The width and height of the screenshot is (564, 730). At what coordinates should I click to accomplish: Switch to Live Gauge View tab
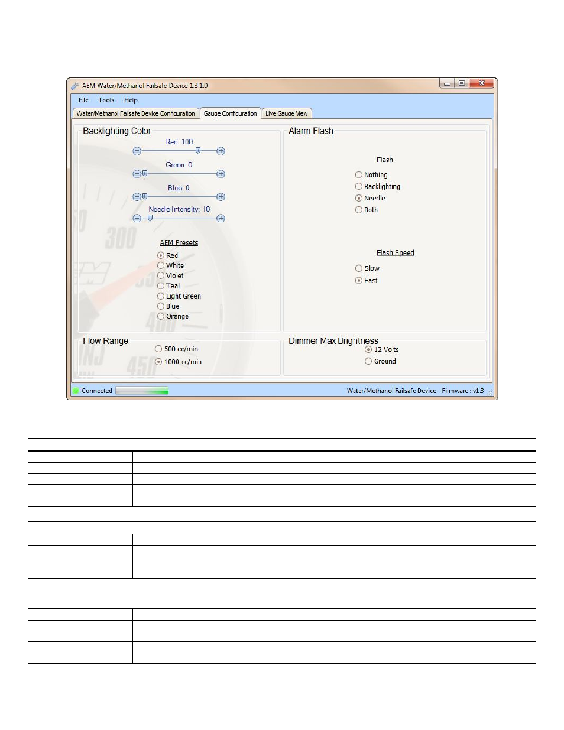coord(287,113)
